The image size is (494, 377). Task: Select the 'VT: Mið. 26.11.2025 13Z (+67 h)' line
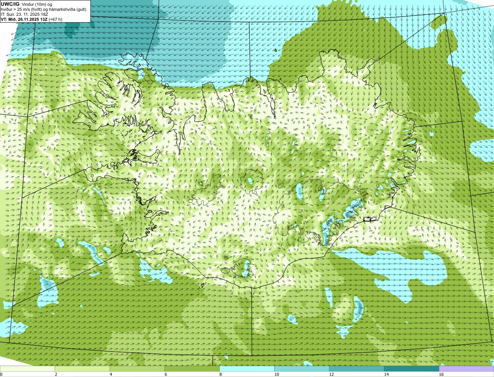click(32, 19)
